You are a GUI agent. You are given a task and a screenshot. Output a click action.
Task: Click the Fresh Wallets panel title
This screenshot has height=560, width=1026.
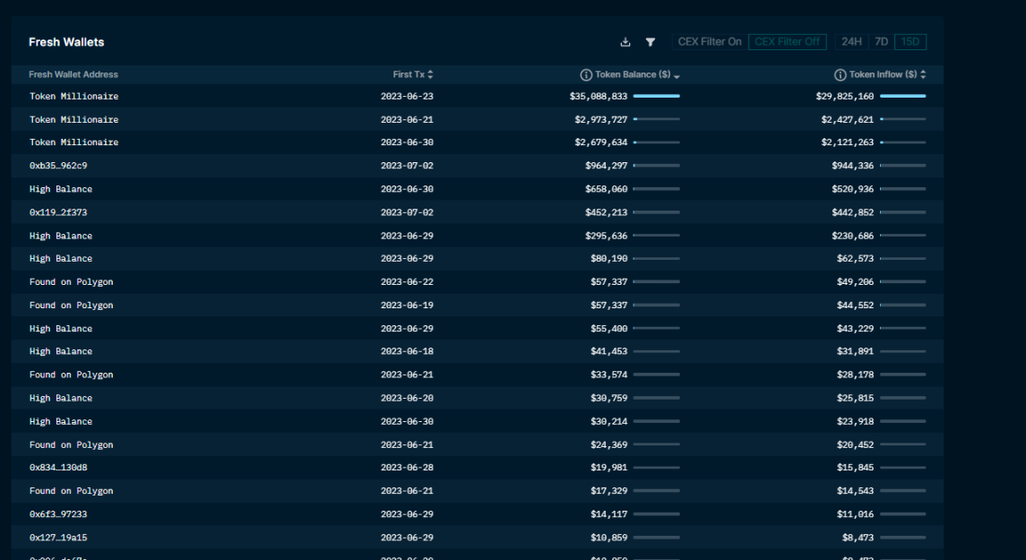point(66,42)
